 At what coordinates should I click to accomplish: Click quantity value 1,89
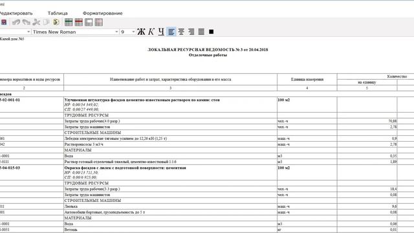[x=393, y=162]
